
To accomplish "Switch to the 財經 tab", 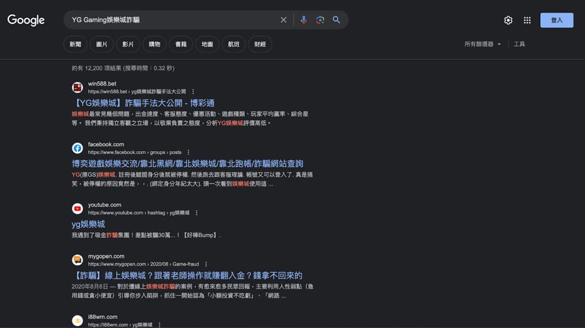I will coord(260,44).
